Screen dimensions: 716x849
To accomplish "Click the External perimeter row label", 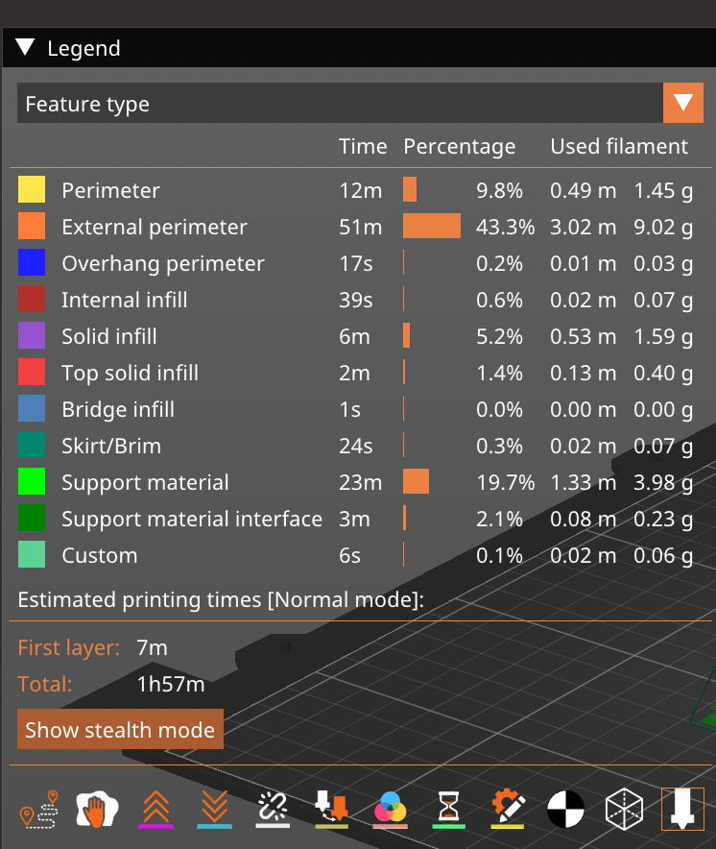I will (x=154, y=228).
